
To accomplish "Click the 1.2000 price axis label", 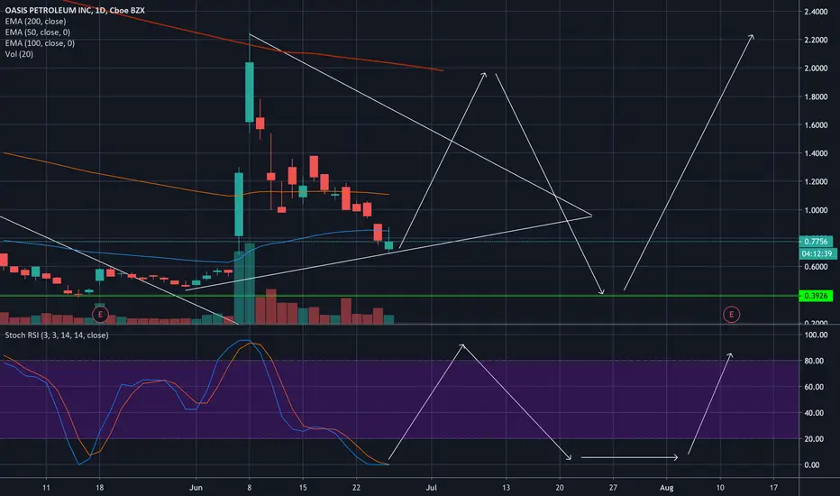I will tap(816, 182).
